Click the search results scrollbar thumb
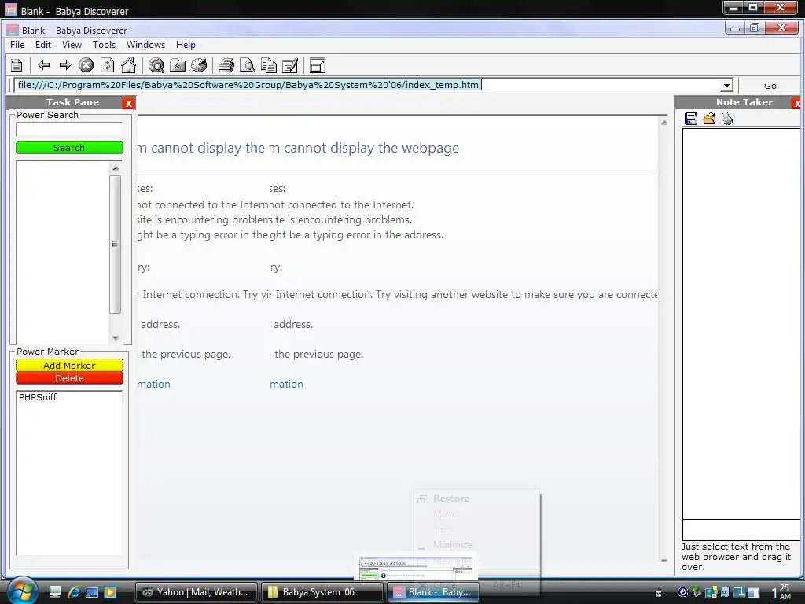The width and height of the screenshot is (805, 604). pyautogui.click(x=115, y=245)
